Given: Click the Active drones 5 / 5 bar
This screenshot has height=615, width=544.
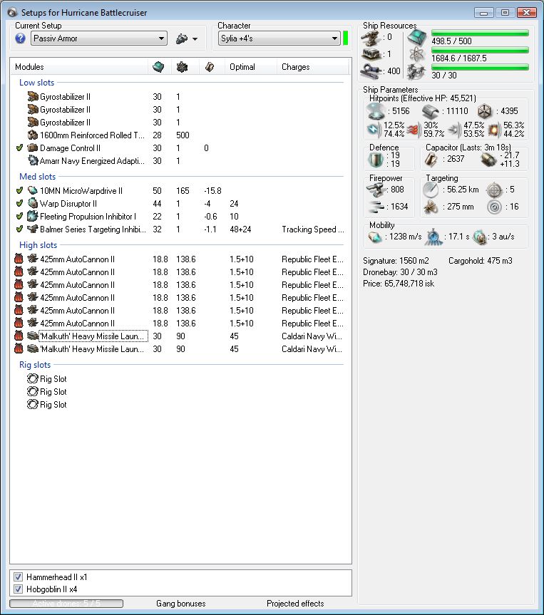Looking at the screenshot, I should pyautogui.click(x=66, y=603).
